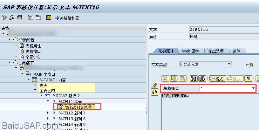
Task: Click the 表格 tree column header
Action: pyautogui.click(x=47, y=28)
